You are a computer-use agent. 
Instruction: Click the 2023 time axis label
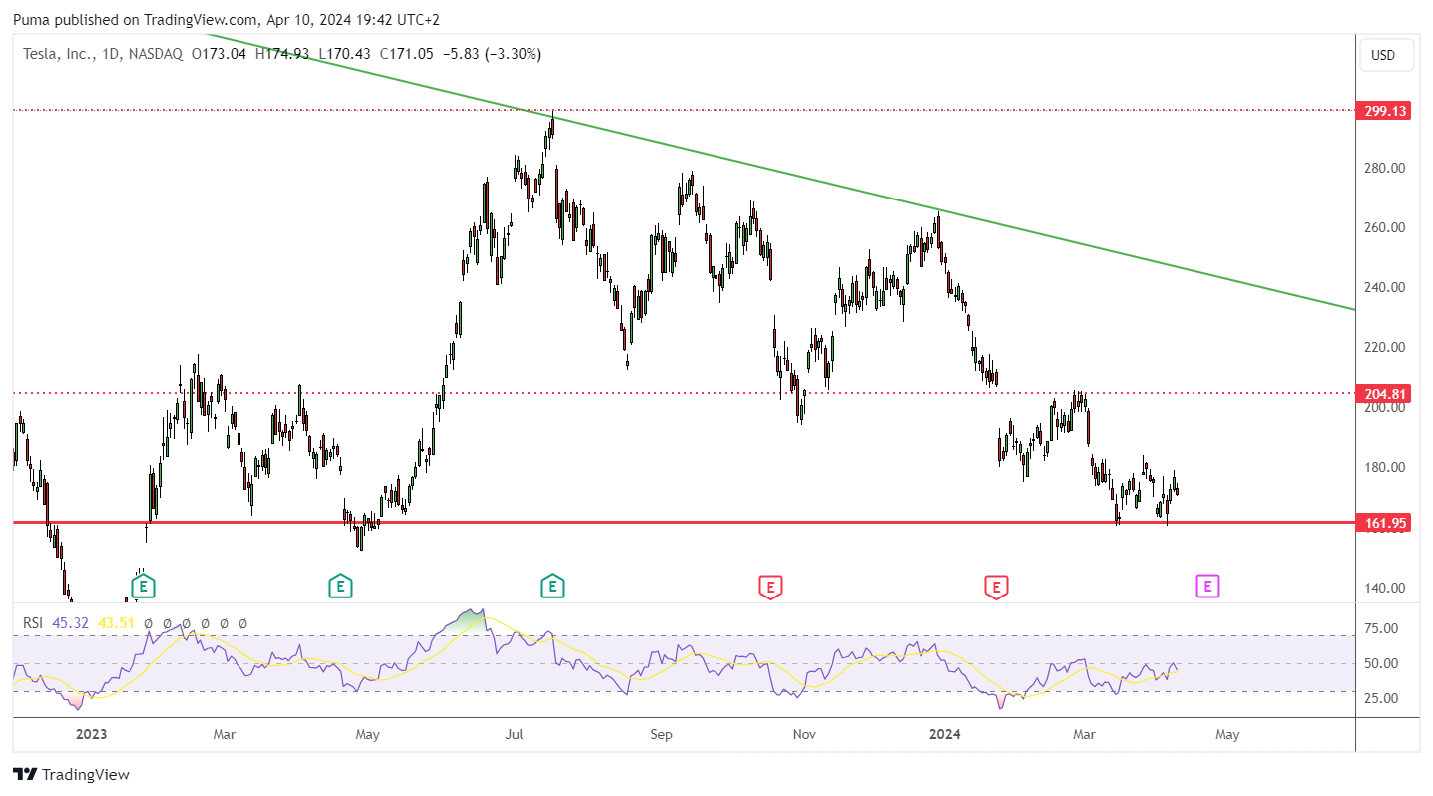[x=91, y=735]
